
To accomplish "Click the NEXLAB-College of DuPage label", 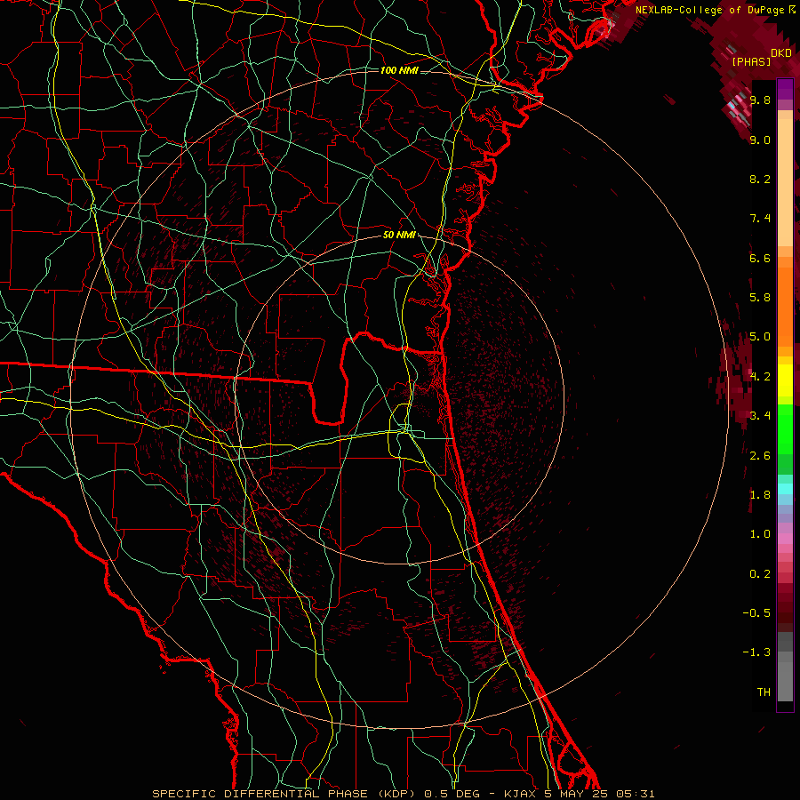I will click(x=709, y=10).
